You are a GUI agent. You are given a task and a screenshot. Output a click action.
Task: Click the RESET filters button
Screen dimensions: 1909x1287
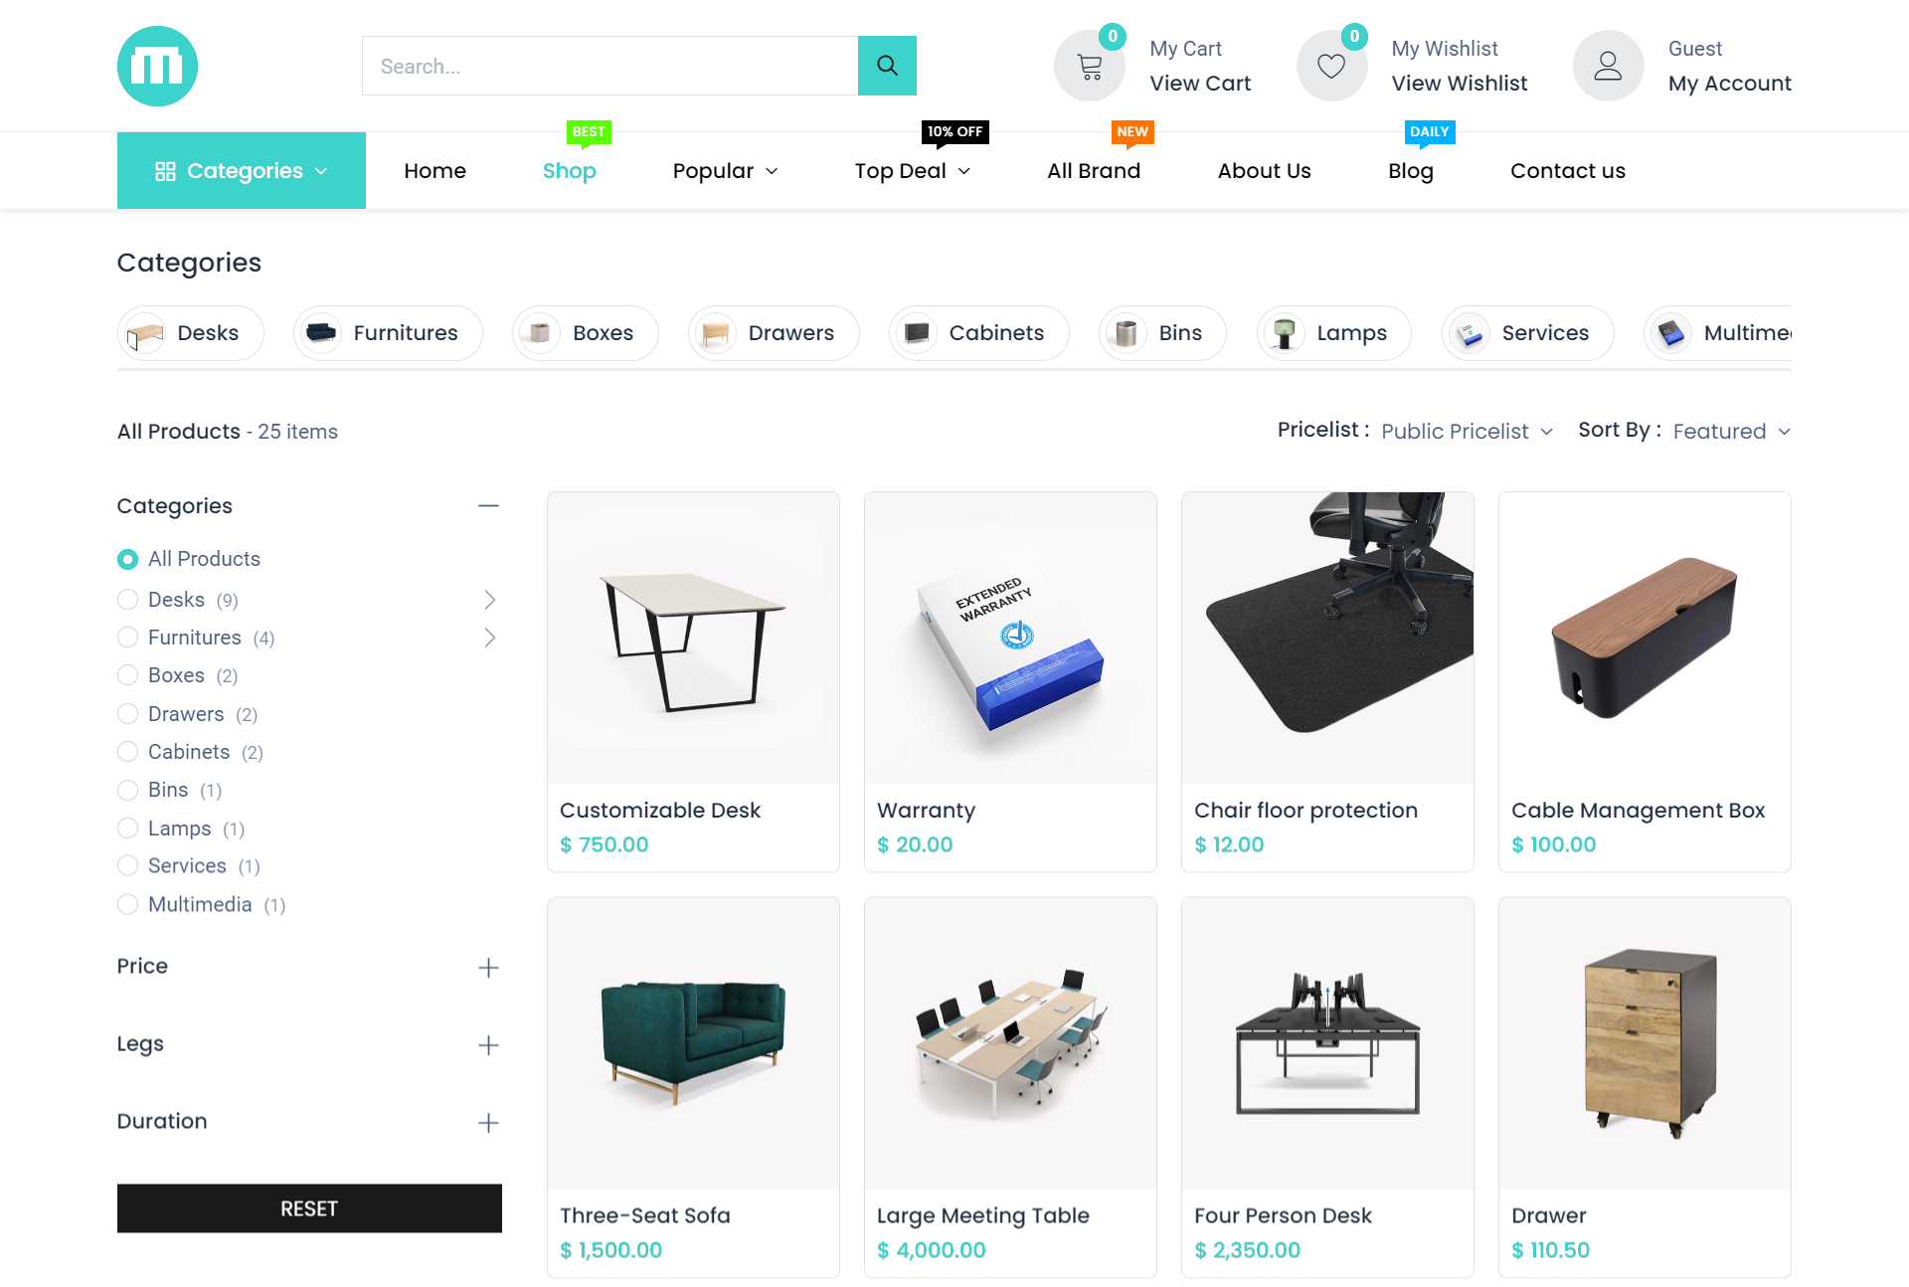[309, 1208]
